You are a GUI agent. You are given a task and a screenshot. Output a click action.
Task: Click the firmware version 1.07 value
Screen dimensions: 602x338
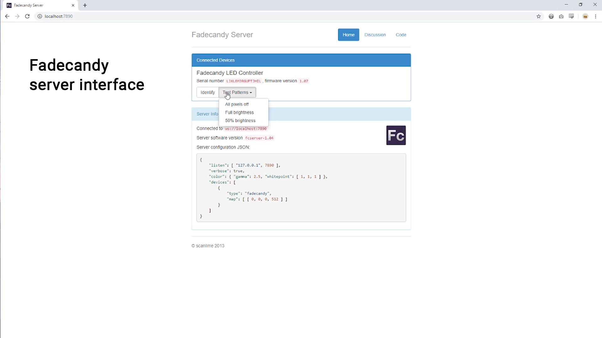[x=304, y=81]
